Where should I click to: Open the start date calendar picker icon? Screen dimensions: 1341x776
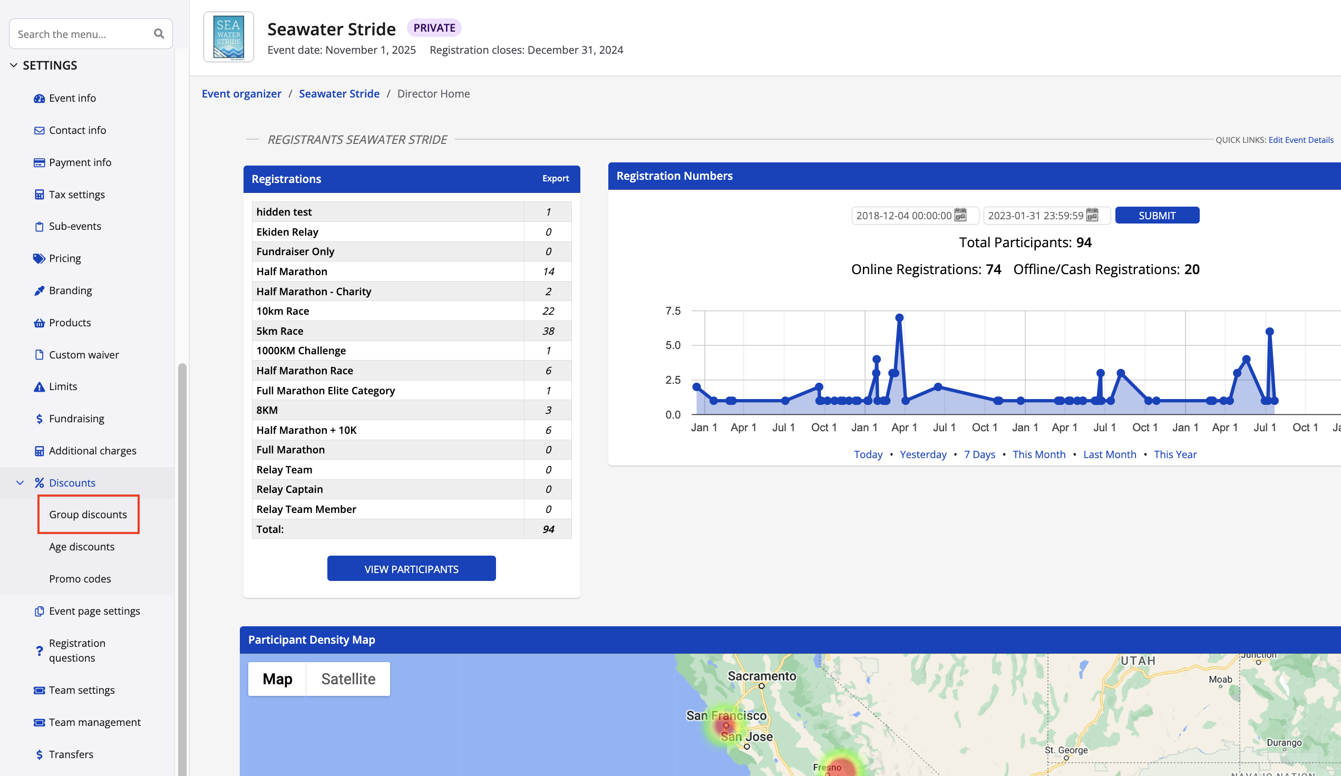pyautogui.click(x=960, y=215)
